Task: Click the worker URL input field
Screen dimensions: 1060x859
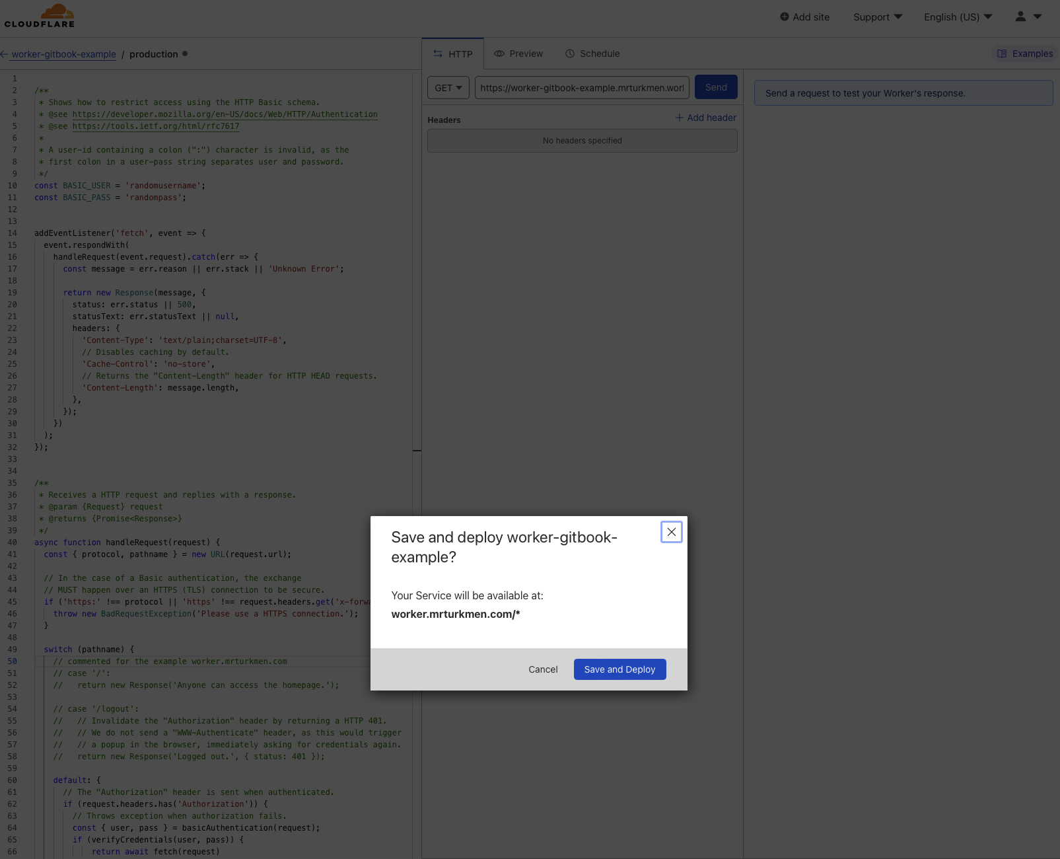Action: coord(582,87)
